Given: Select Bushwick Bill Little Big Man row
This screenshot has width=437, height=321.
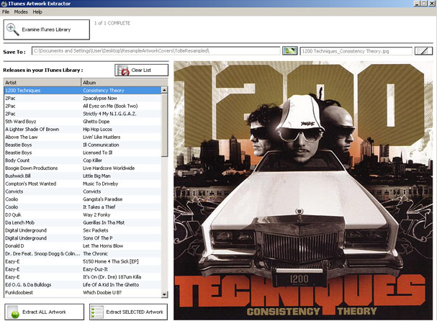Looking at the screenshot, I should pos(82,176).
